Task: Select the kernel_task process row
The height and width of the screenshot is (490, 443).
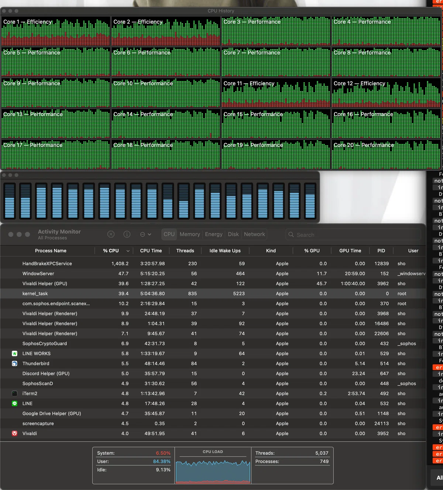Action: pyautogui.click(x=213, y=294)
